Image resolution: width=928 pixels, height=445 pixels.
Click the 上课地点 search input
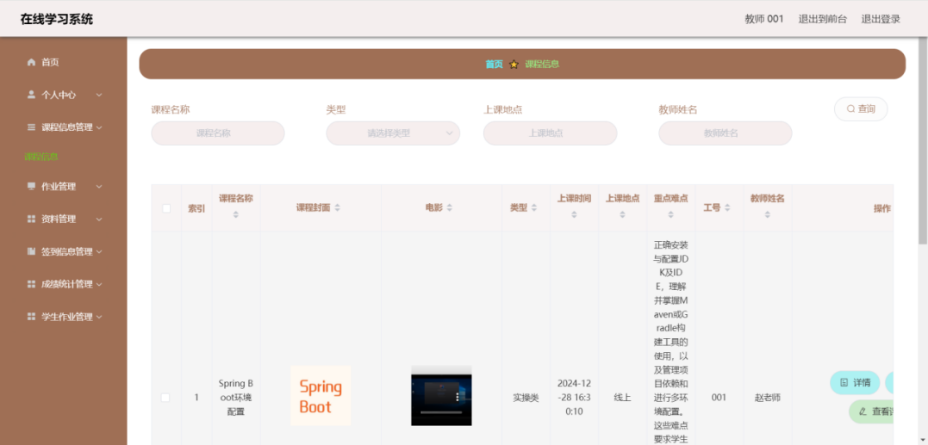pos(550,133)
